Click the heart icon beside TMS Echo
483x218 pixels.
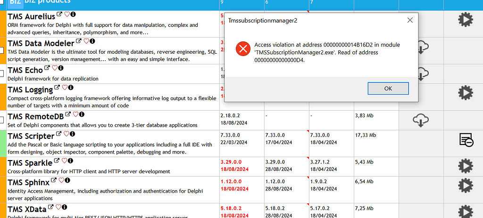55,68
